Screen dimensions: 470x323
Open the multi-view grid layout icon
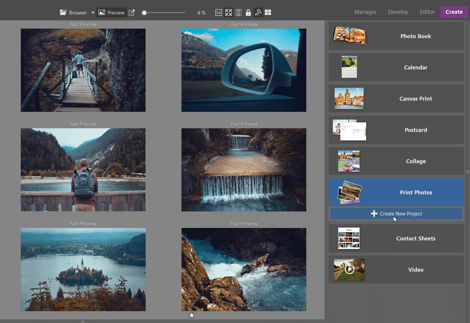pyautogui.click(x=268, y=12)
